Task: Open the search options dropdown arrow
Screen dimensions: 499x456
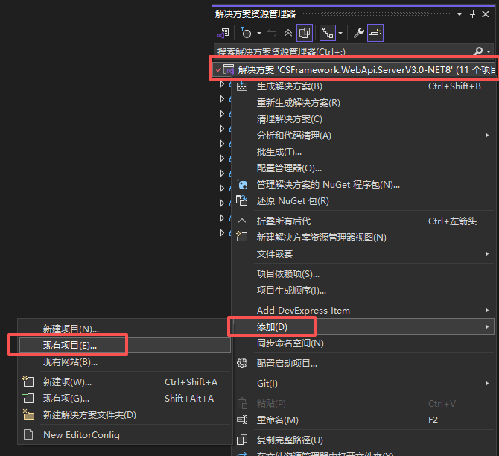Action: [489, 51]
